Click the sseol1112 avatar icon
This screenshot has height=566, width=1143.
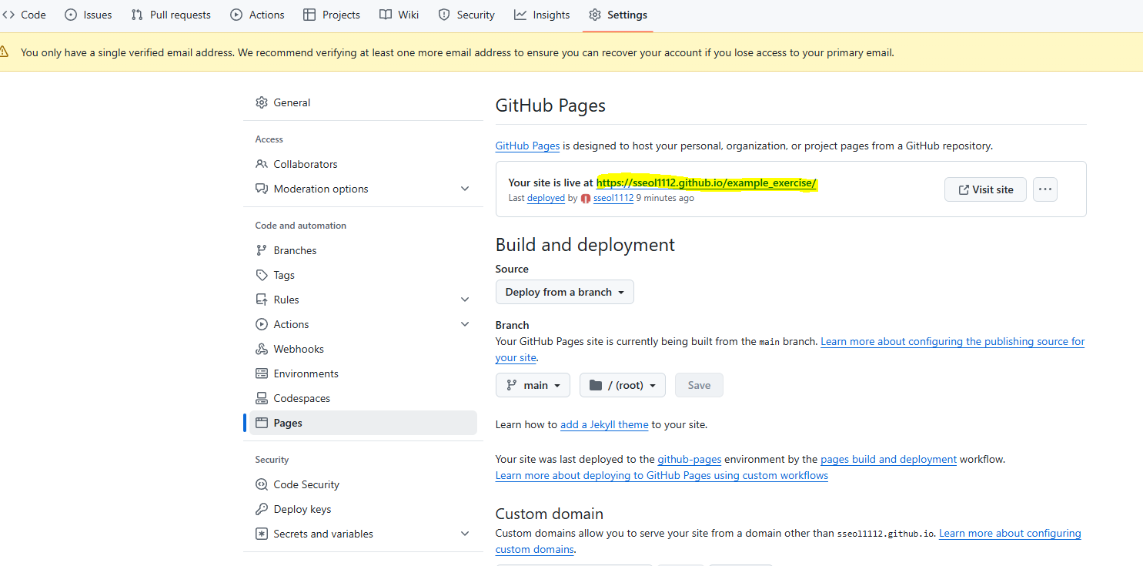click(586, 199)
